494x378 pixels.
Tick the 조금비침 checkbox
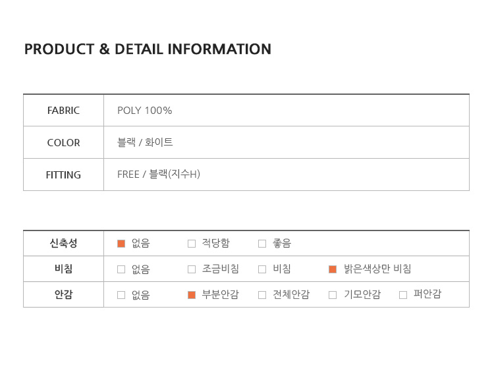pos(192,269)
